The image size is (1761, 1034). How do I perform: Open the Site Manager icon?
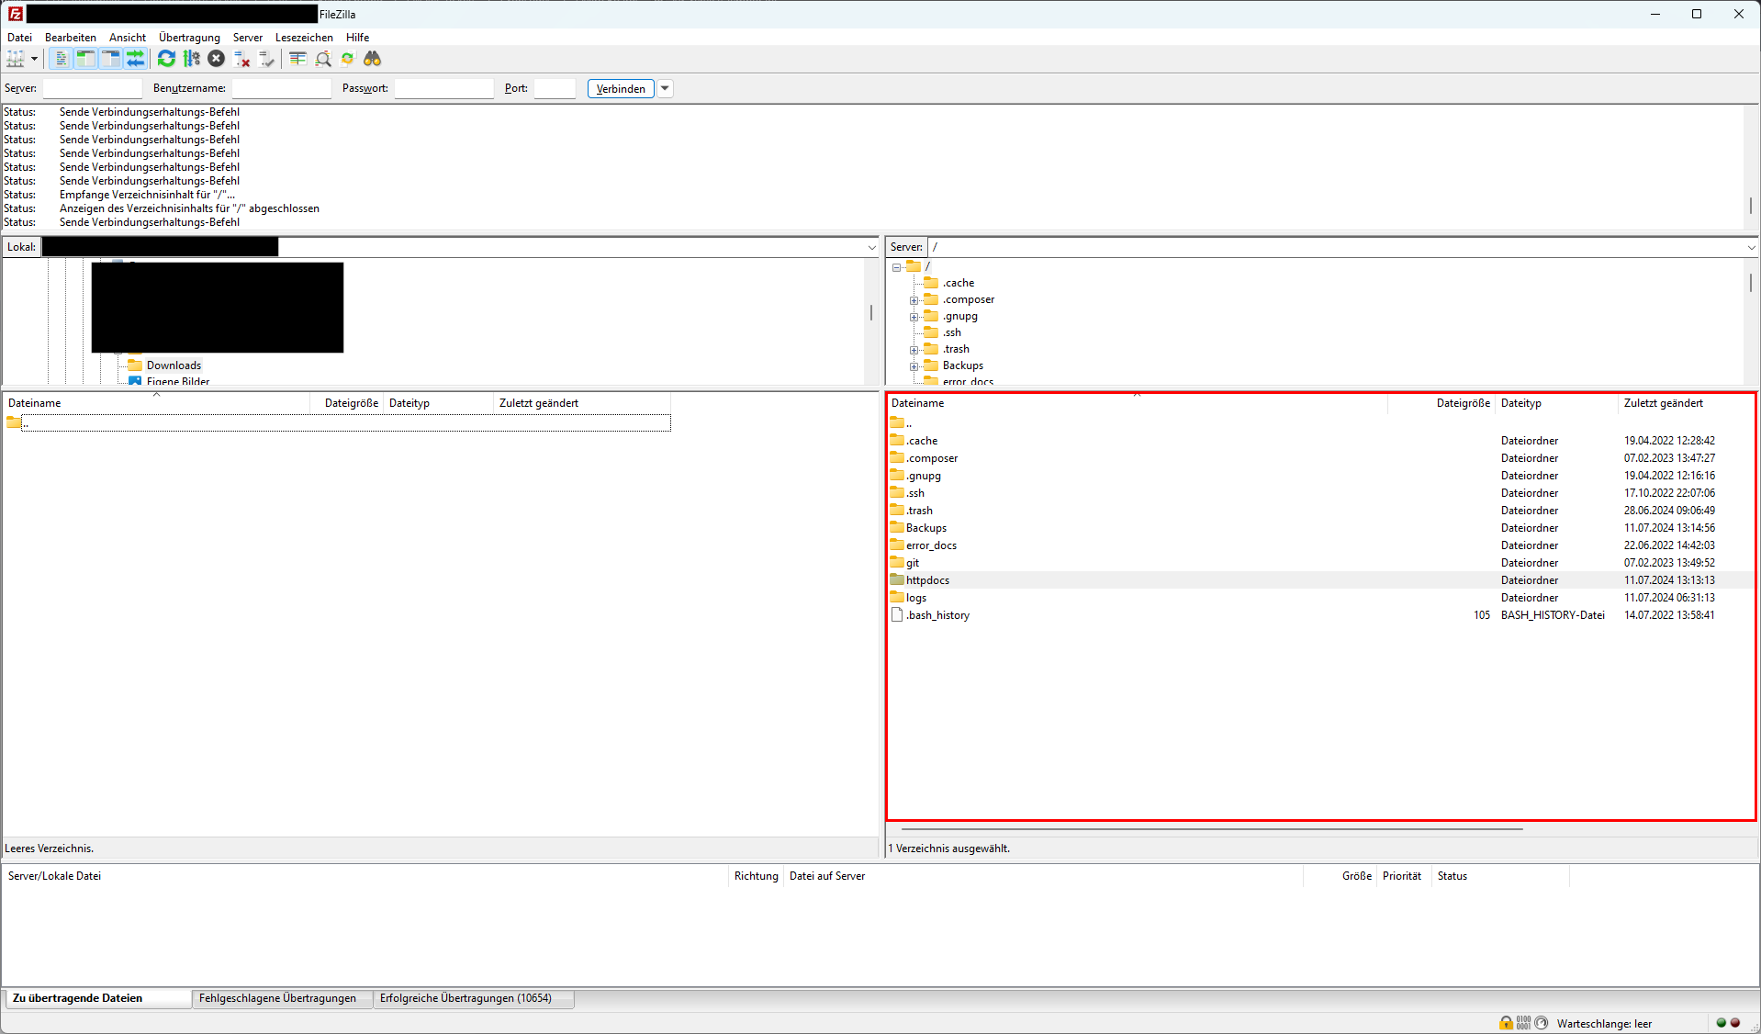(16, 59)
